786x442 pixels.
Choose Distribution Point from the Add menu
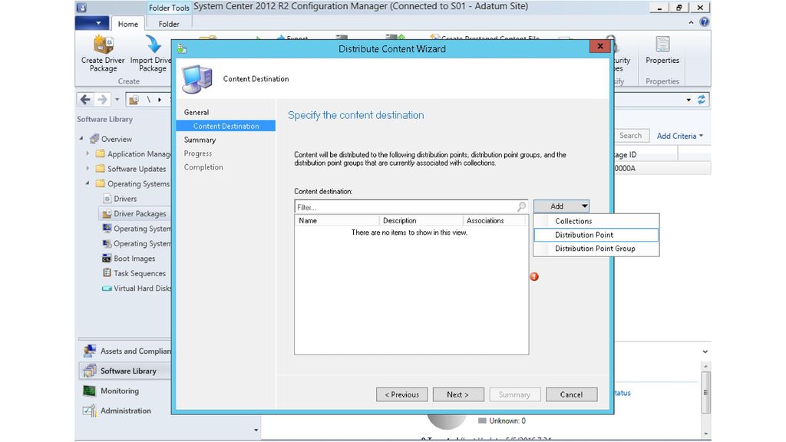596,235
